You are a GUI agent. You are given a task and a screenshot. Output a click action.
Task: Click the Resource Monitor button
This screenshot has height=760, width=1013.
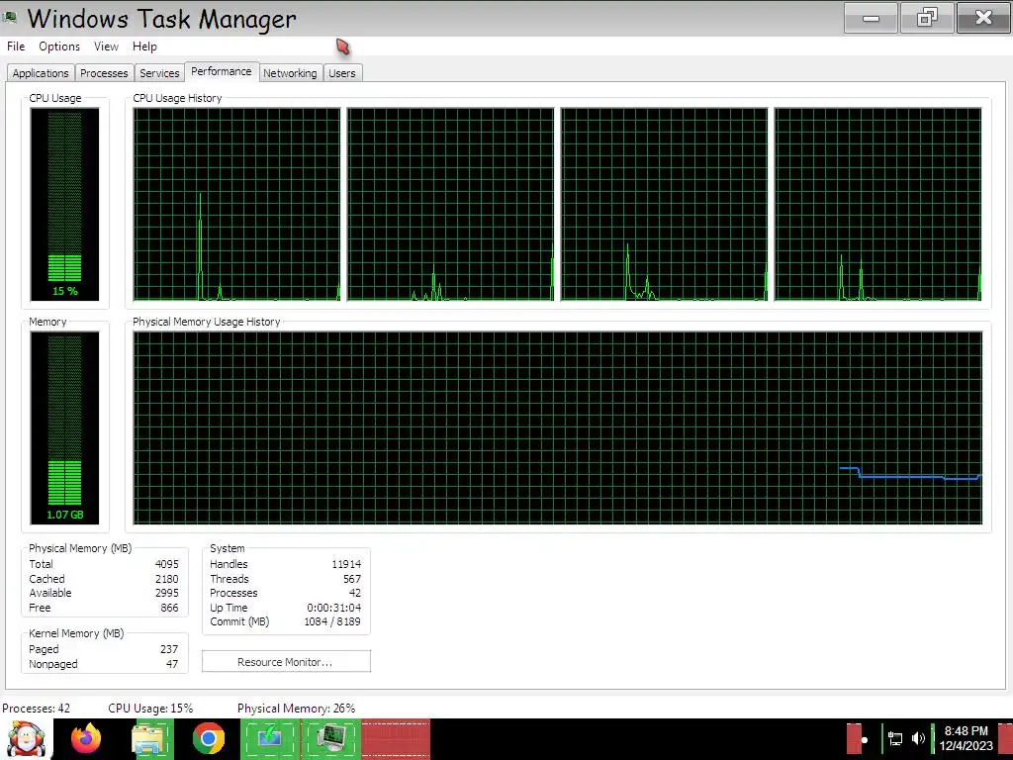pos(286,662)
